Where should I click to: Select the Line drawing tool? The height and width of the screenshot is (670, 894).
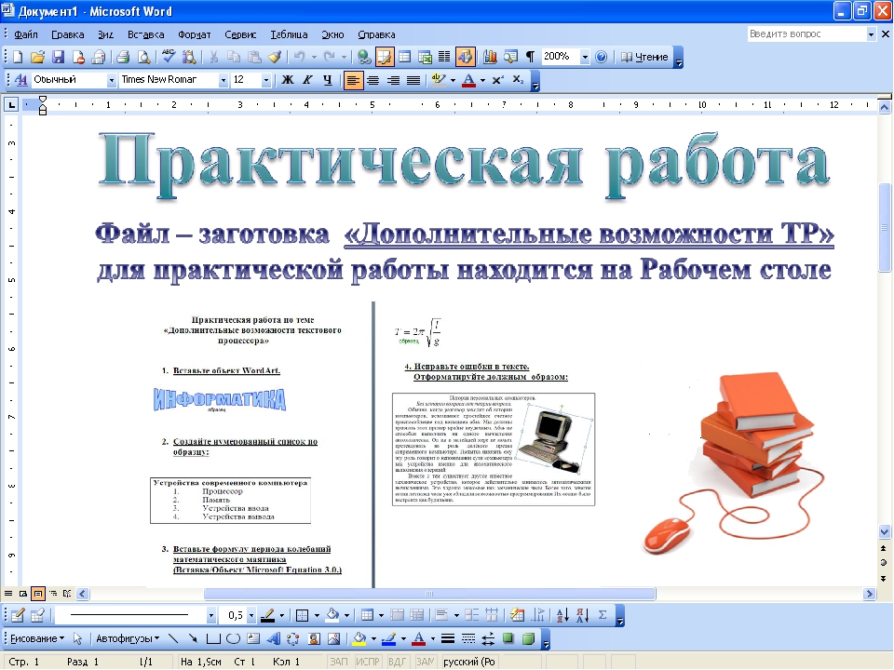[x=173, y=638]
